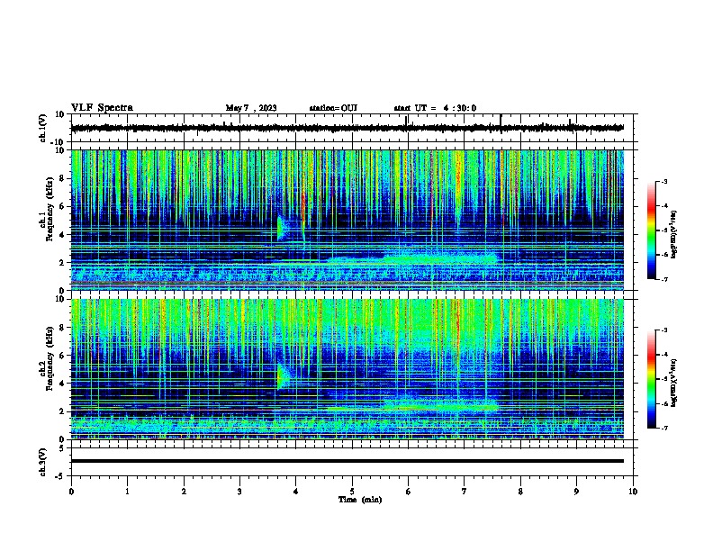The image size is (713, 551).
Task: Click the ch.2 color scale bar
Action: [652, 379]
